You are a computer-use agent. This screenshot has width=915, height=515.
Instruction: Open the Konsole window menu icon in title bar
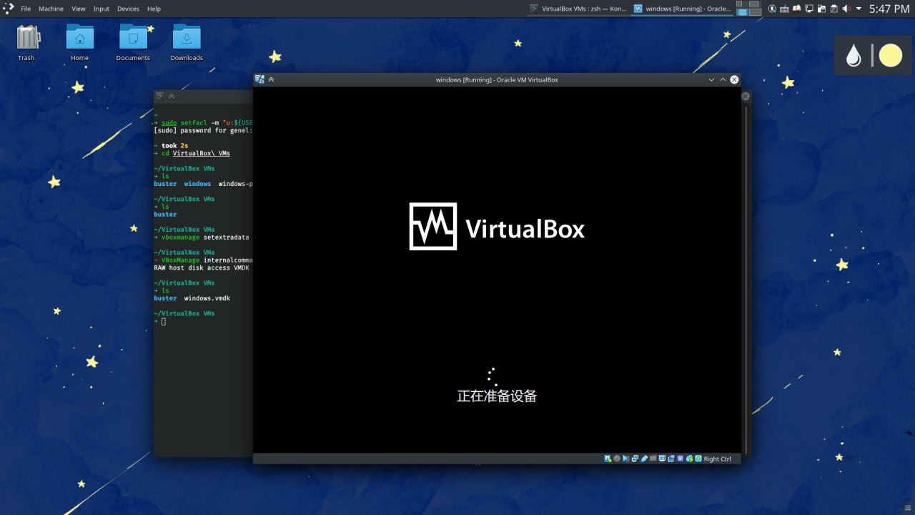160,96
